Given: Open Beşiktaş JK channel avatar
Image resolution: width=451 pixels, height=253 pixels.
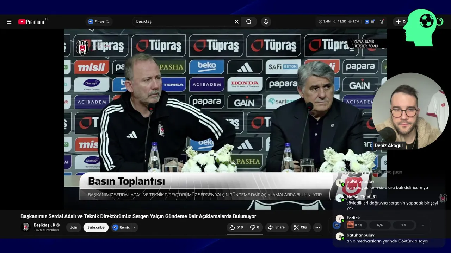Looking at the screenshot, I should pos(26,227).
